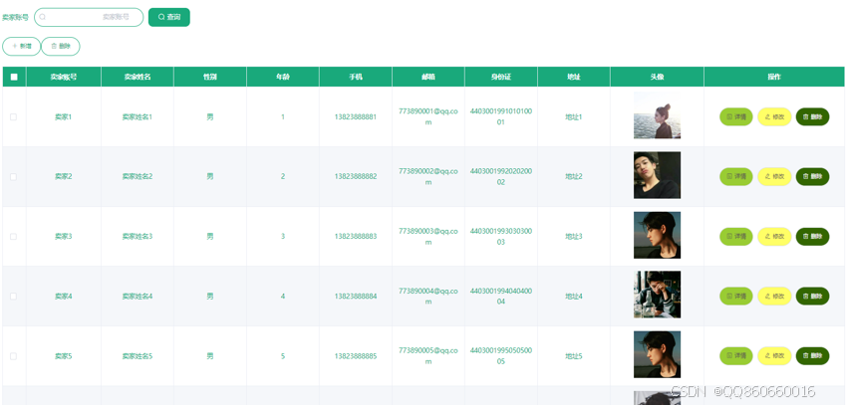The width and height of the screenshot is (846, 407).
Task: Click the 邮箱 column header
Action: 428,77
